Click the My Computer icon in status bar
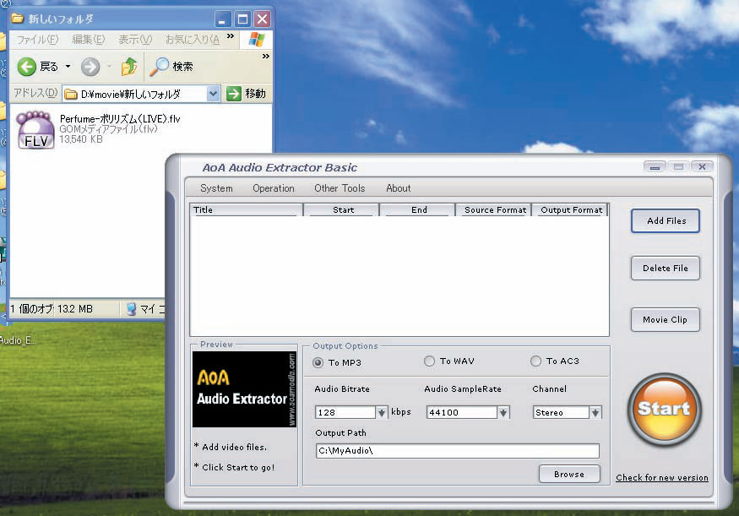 coord(132,309)
